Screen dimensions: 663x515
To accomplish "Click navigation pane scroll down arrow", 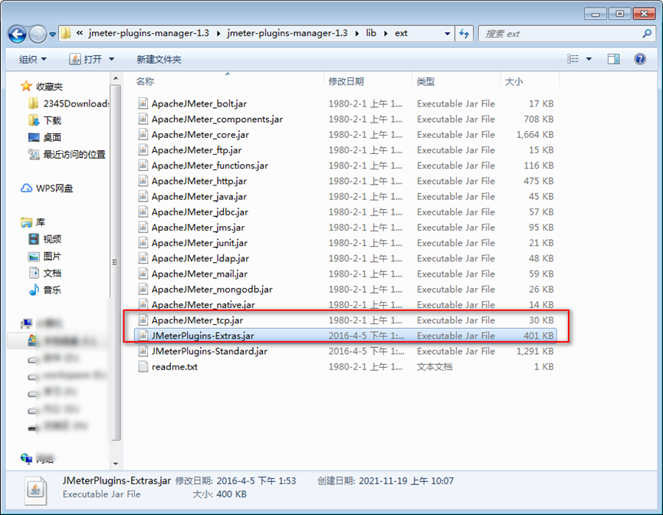I will tap(116, 464).
